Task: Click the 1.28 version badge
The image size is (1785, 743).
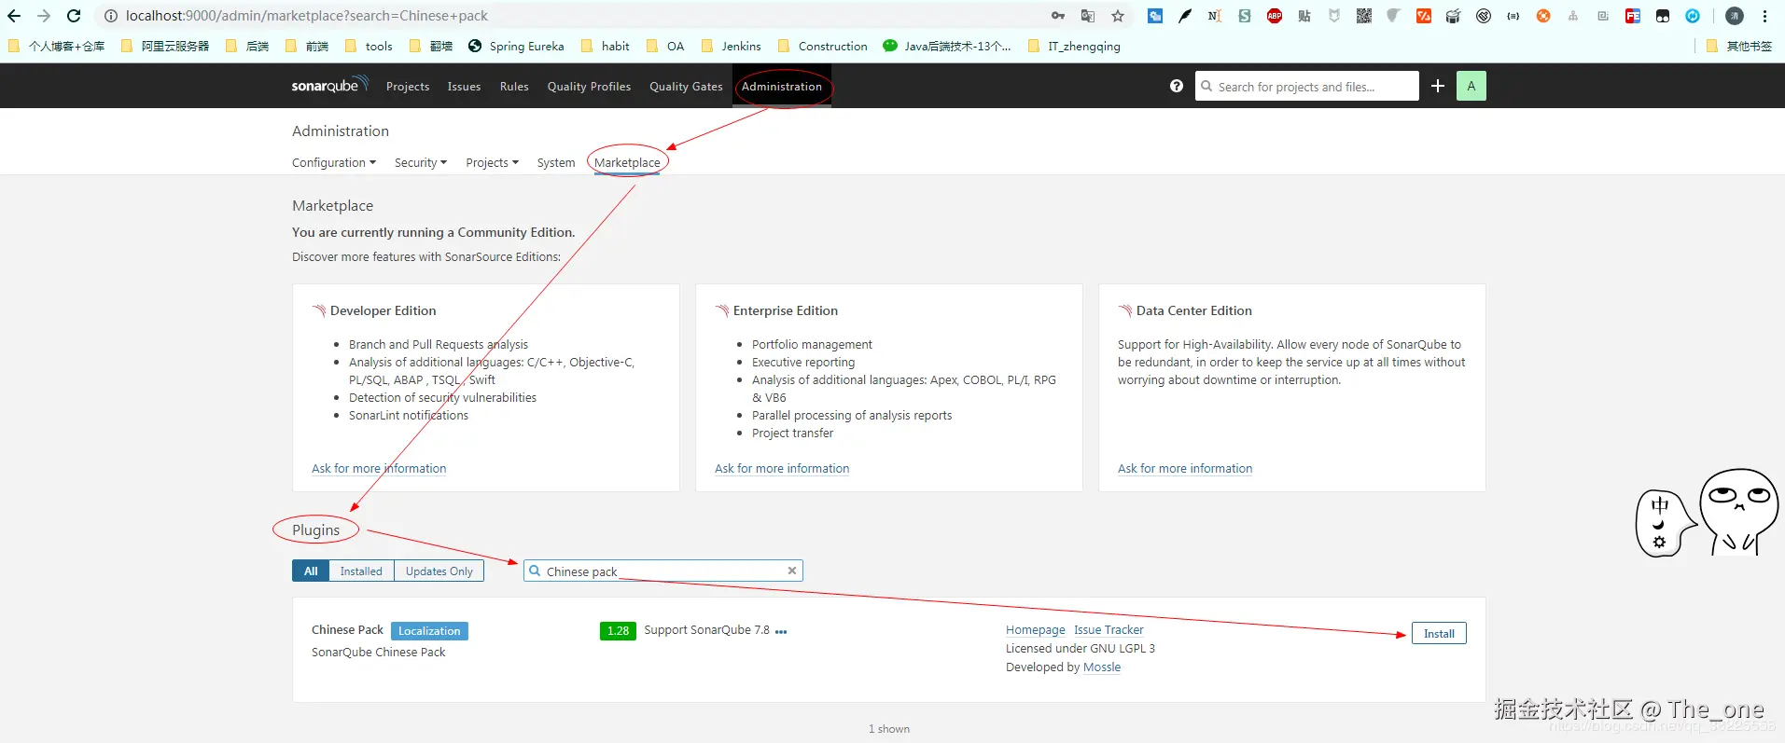Action: click(618, 631)
